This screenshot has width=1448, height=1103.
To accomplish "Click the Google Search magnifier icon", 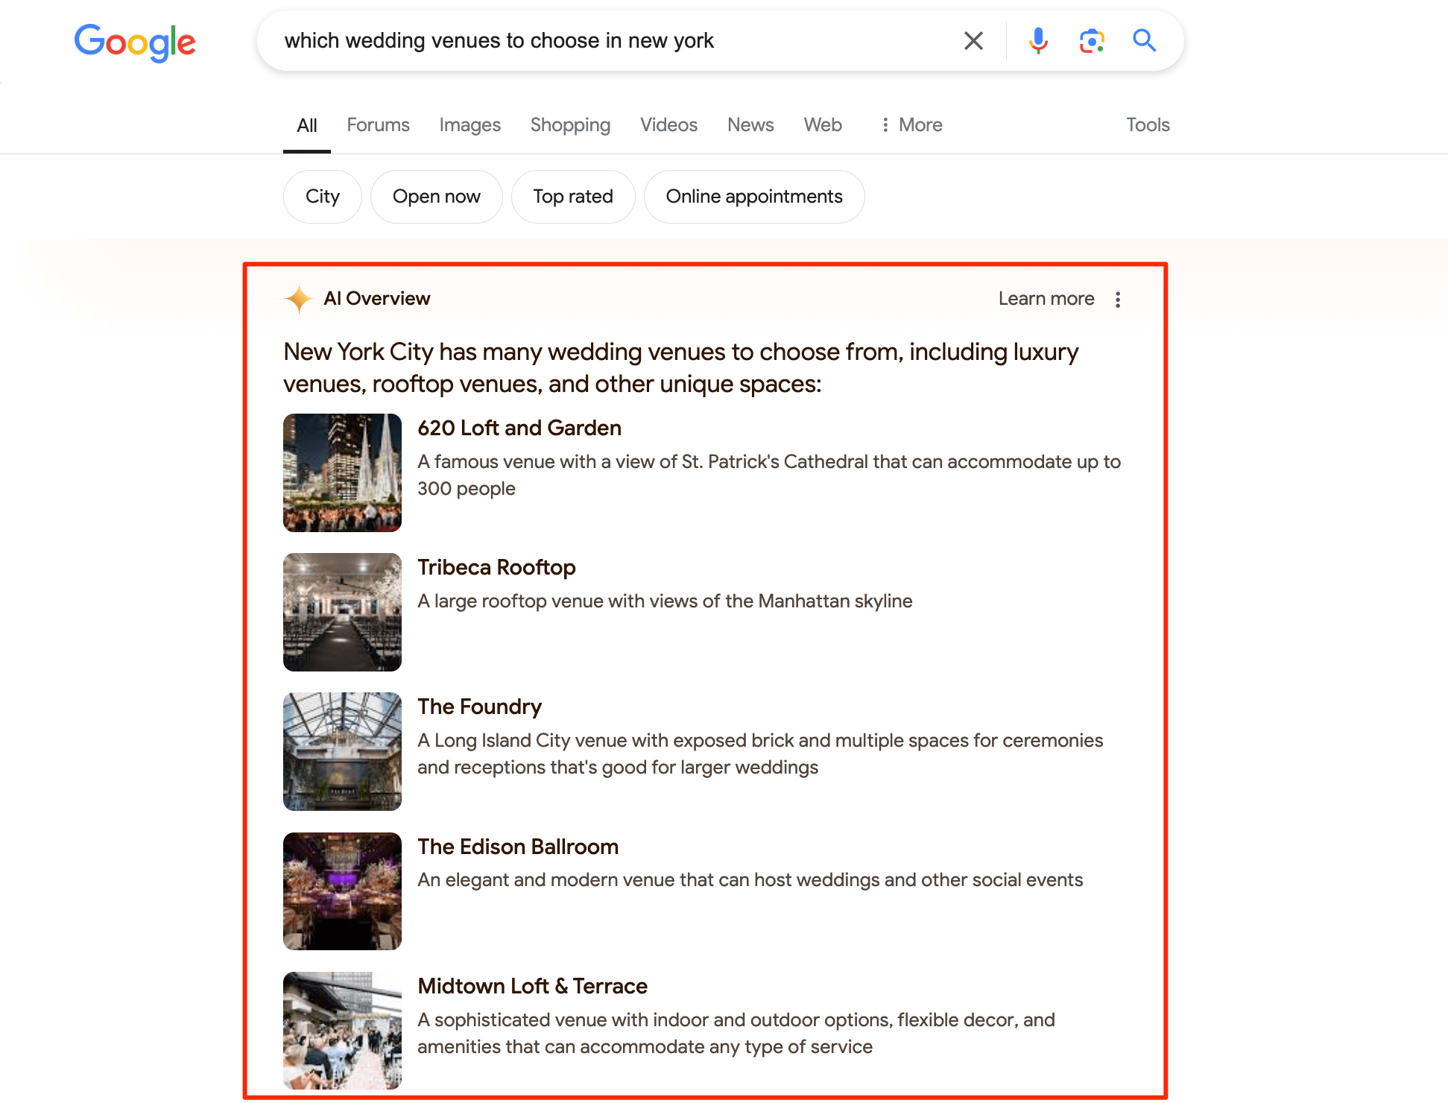I will (1143, 40).
